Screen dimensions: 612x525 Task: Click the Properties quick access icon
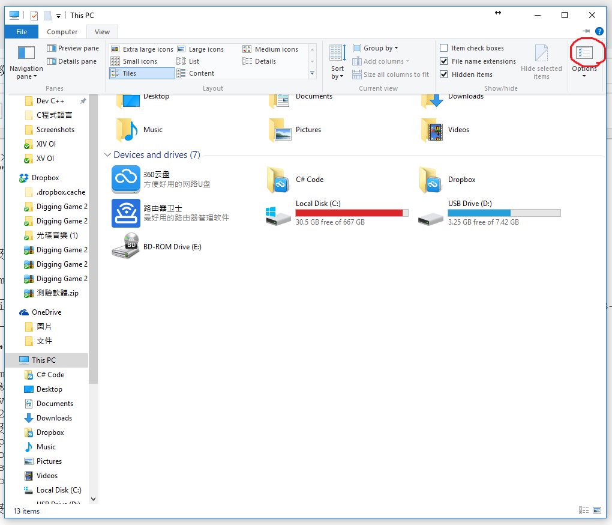pyautogui.click(x=34, y=16)
